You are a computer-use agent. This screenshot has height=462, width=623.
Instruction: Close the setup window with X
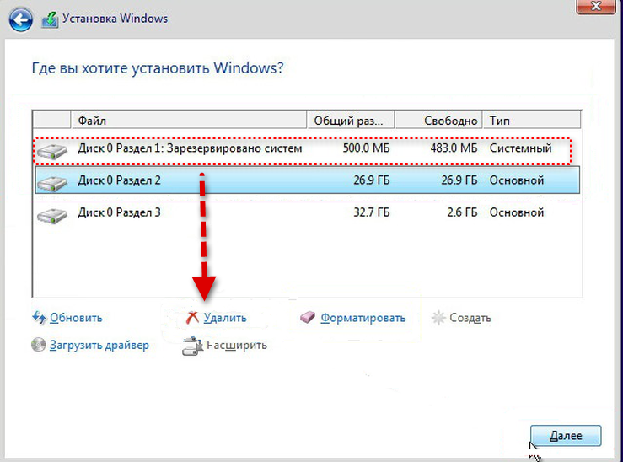596,6
